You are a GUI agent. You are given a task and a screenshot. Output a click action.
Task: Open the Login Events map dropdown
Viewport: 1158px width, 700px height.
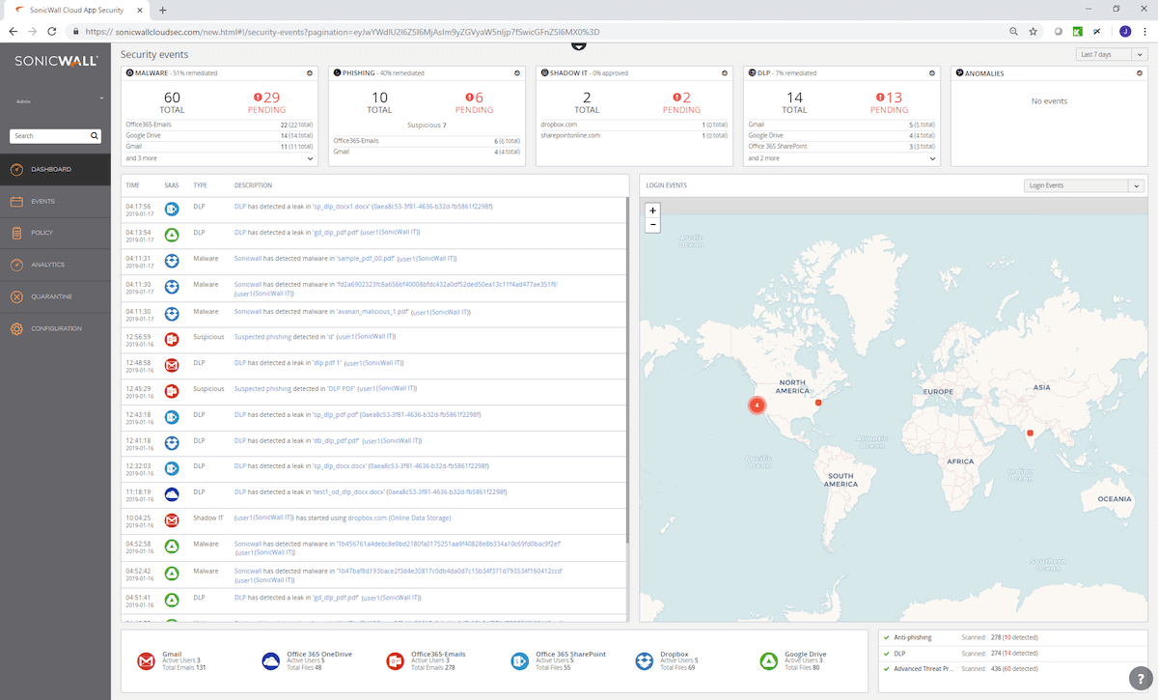coord(1083,185)
